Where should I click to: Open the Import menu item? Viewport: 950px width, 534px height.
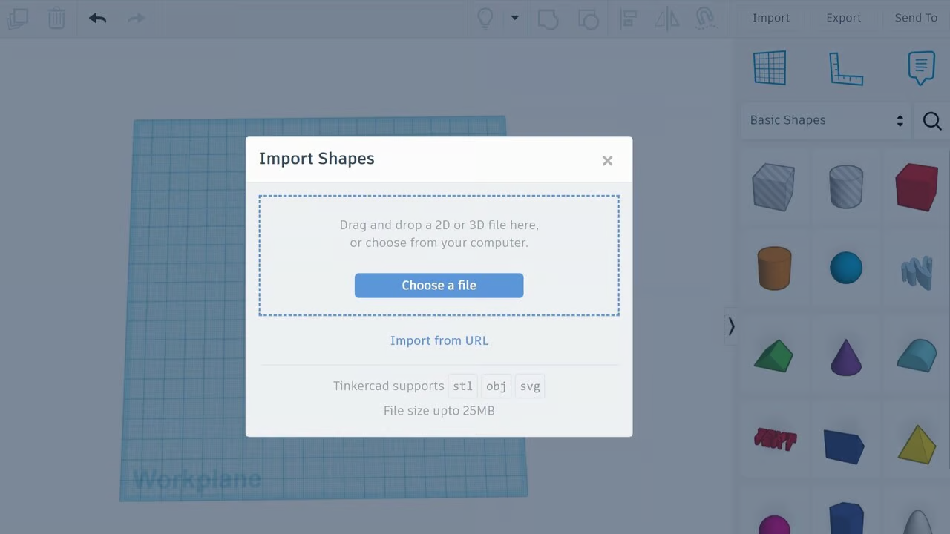point(771,18)
